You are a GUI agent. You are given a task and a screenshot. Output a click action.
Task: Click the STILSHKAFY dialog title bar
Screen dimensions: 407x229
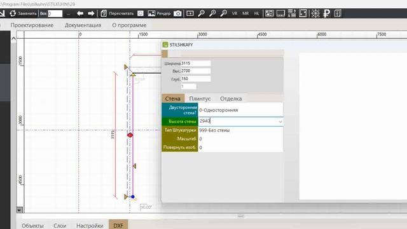284,45
